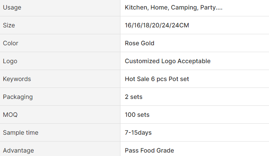Click the 100 sets MOQ value
The image size is (269, 156).
tap(137, 115)
